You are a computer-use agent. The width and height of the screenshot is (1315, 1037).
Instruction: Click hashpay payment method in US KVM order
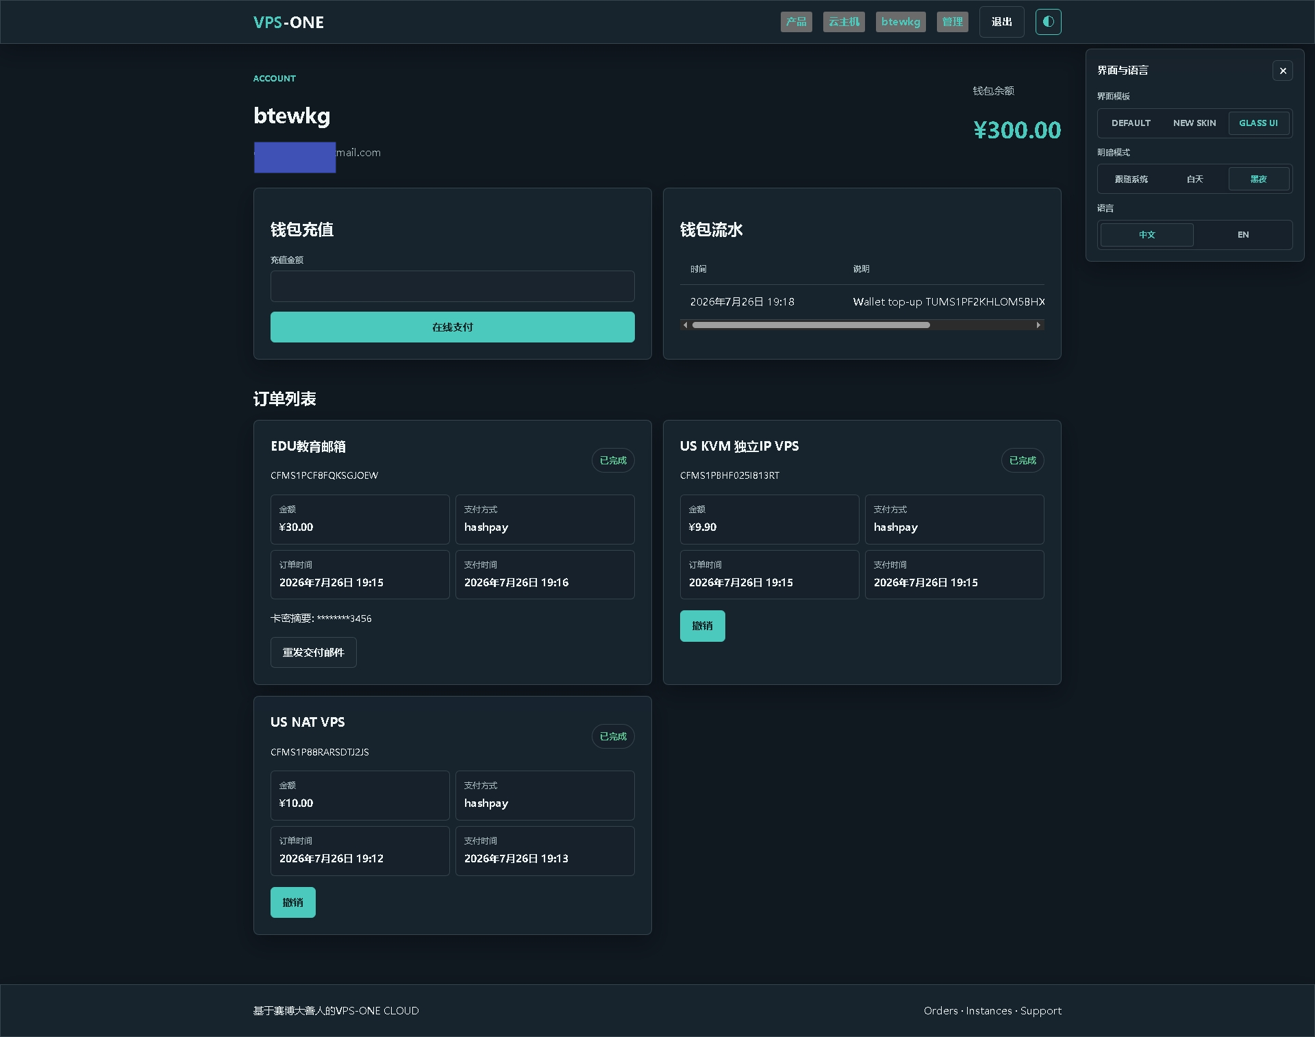click(x=954, y=519)
